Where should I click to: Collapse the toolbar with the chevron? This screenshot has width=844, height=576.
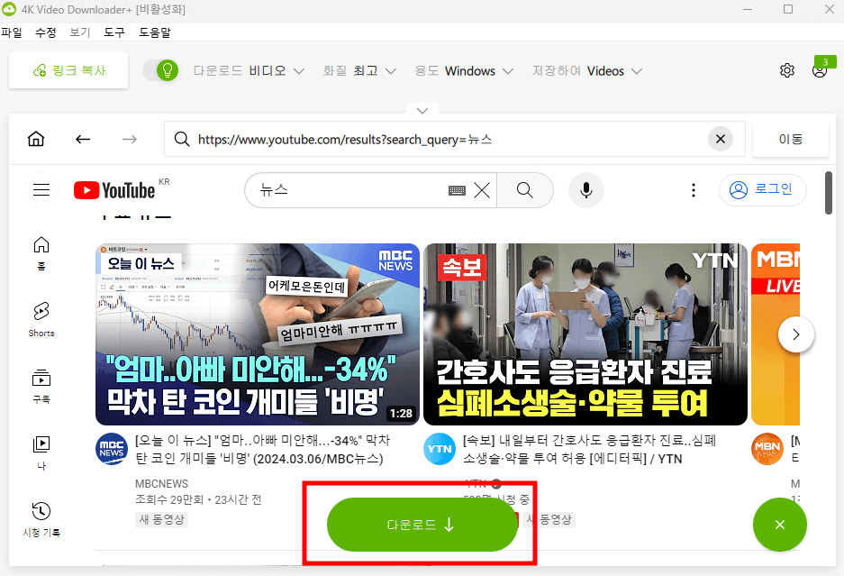(x=422, y=111)
